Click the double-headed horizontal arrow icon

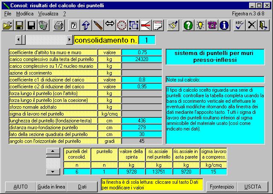[110, 26]
